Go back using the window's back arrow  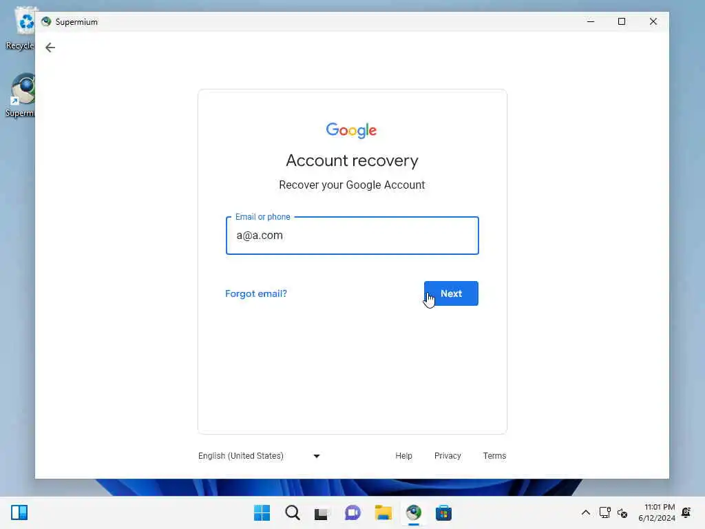pyautogui.click(x=50, y=48)
